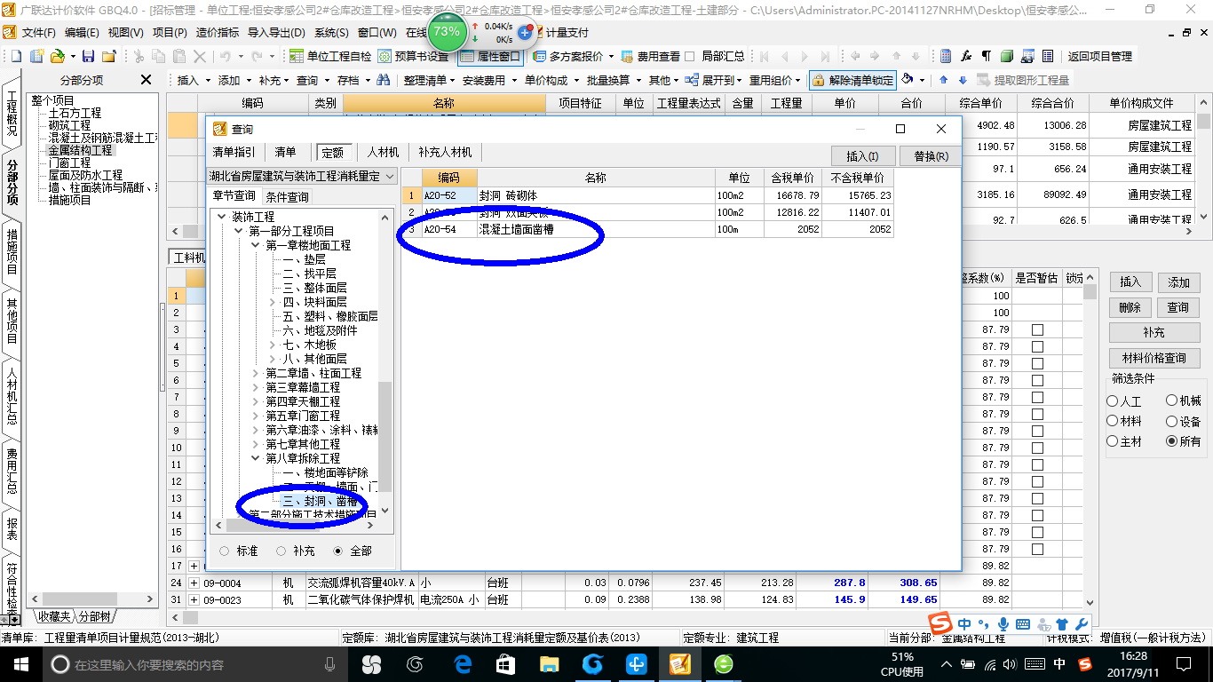Open Windows Start menu
This screenshot has height=682, width=1213.
(x=20, y=663)
